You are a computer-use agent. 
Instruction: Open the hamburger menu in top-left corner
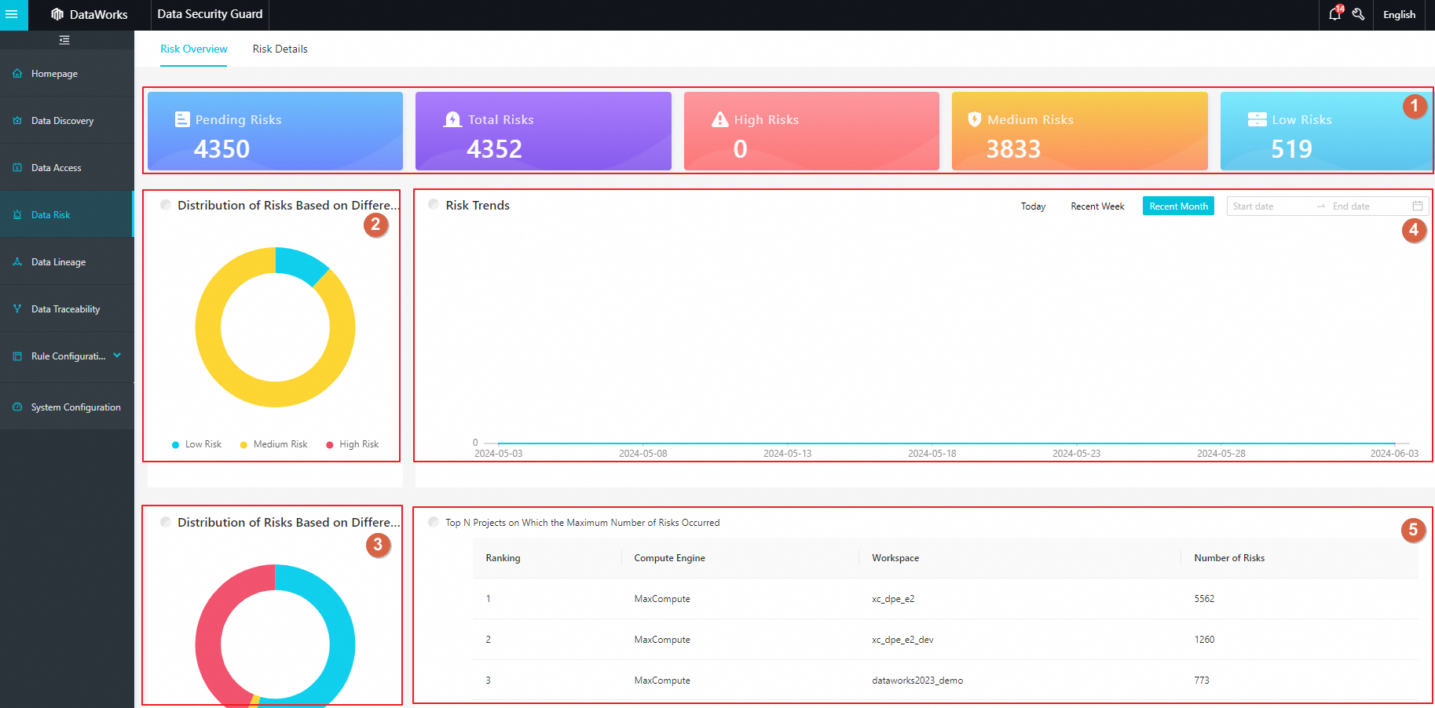[x=12, y=14]
